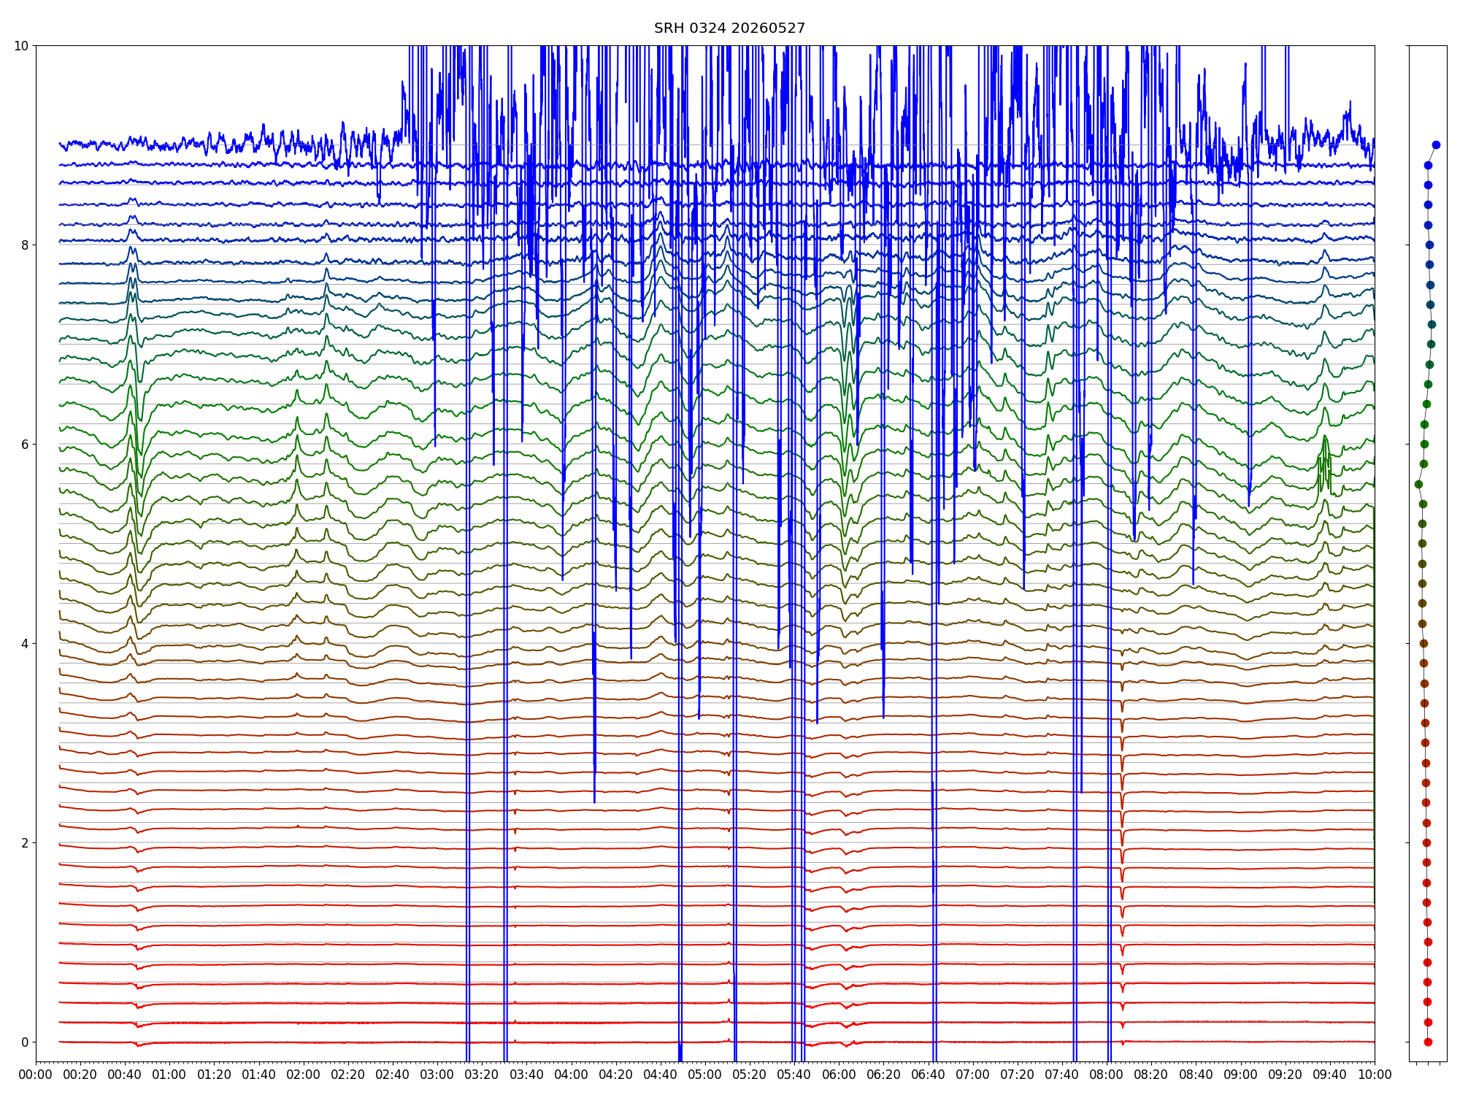Click the 10:00 time axis label
This screenshot has width=1460, height=1095.
click(x=1375, y=1075)
